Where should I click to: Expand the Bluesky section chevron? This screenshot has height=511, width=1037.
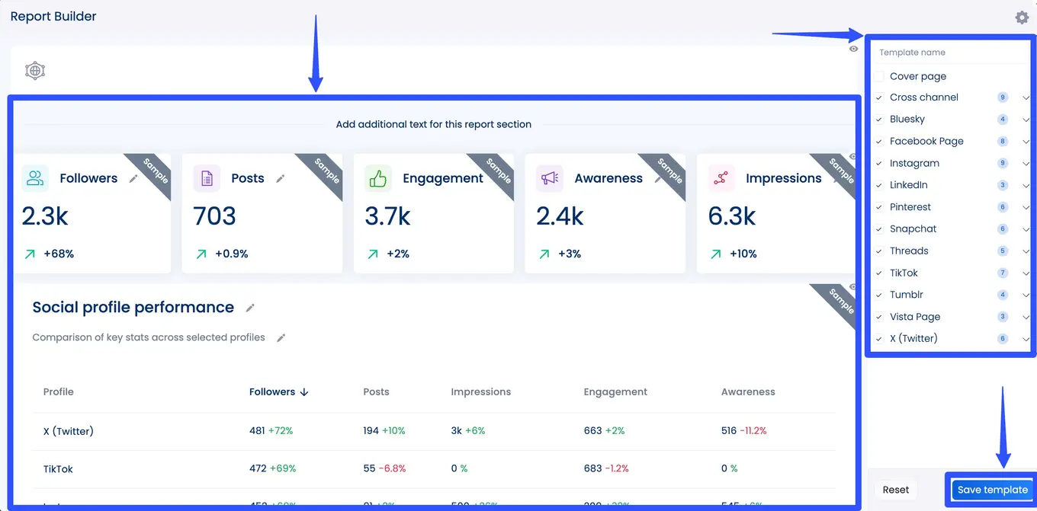pos(1025,119)
